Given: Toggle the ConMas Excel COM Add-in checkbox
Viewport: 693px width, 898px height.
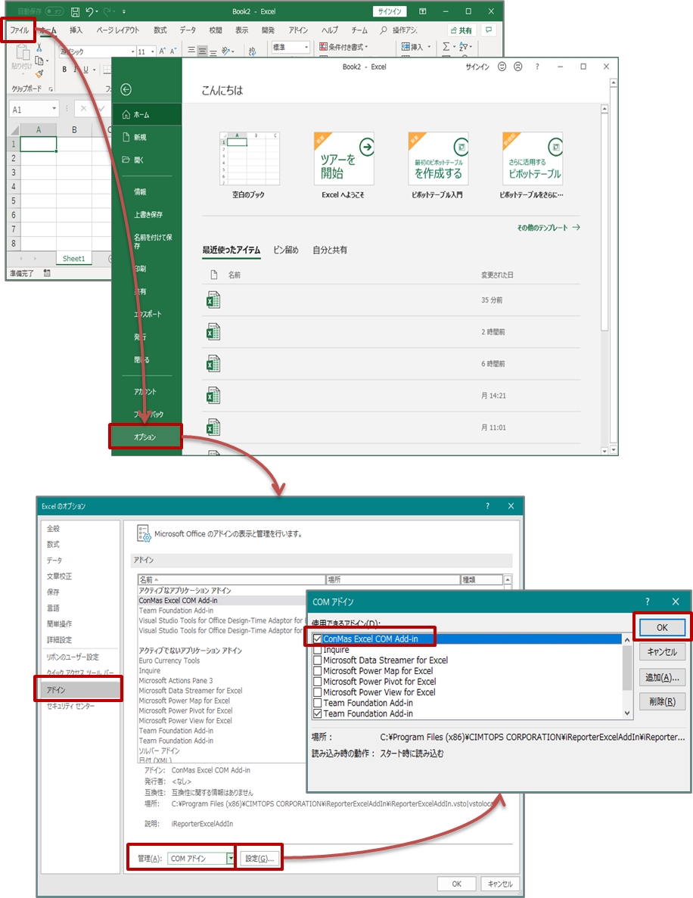Looking at the screenshot, I should click(318, 639).
